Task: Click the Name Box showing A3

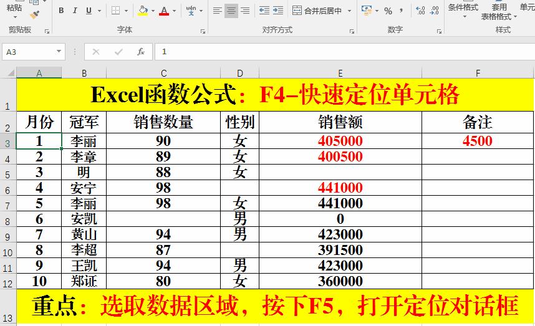Action: pos(29,52)
